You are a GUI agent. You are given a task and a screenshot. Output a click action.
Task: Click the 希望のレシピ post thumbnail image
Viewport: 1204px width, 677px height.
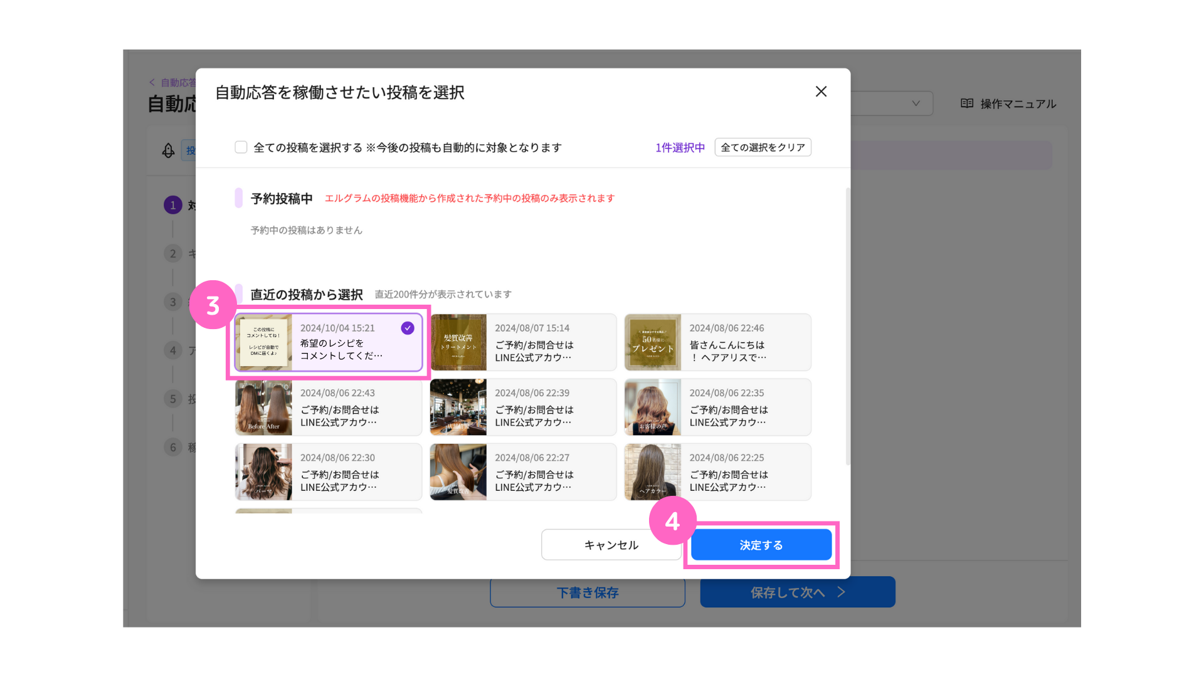(264, 342)
